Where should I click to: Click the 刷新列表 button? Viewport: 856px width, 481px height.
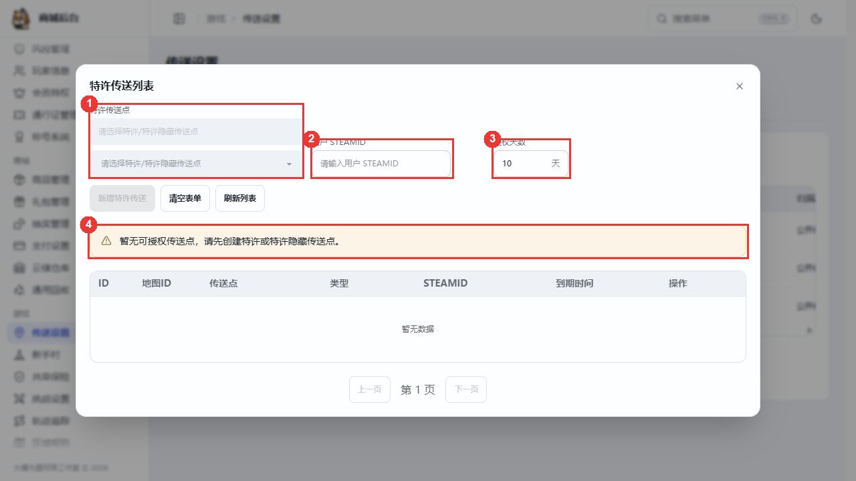point(240,198)
